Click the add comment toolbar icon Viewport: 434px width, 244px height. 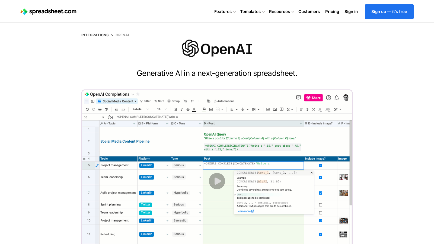coord(282,110)
